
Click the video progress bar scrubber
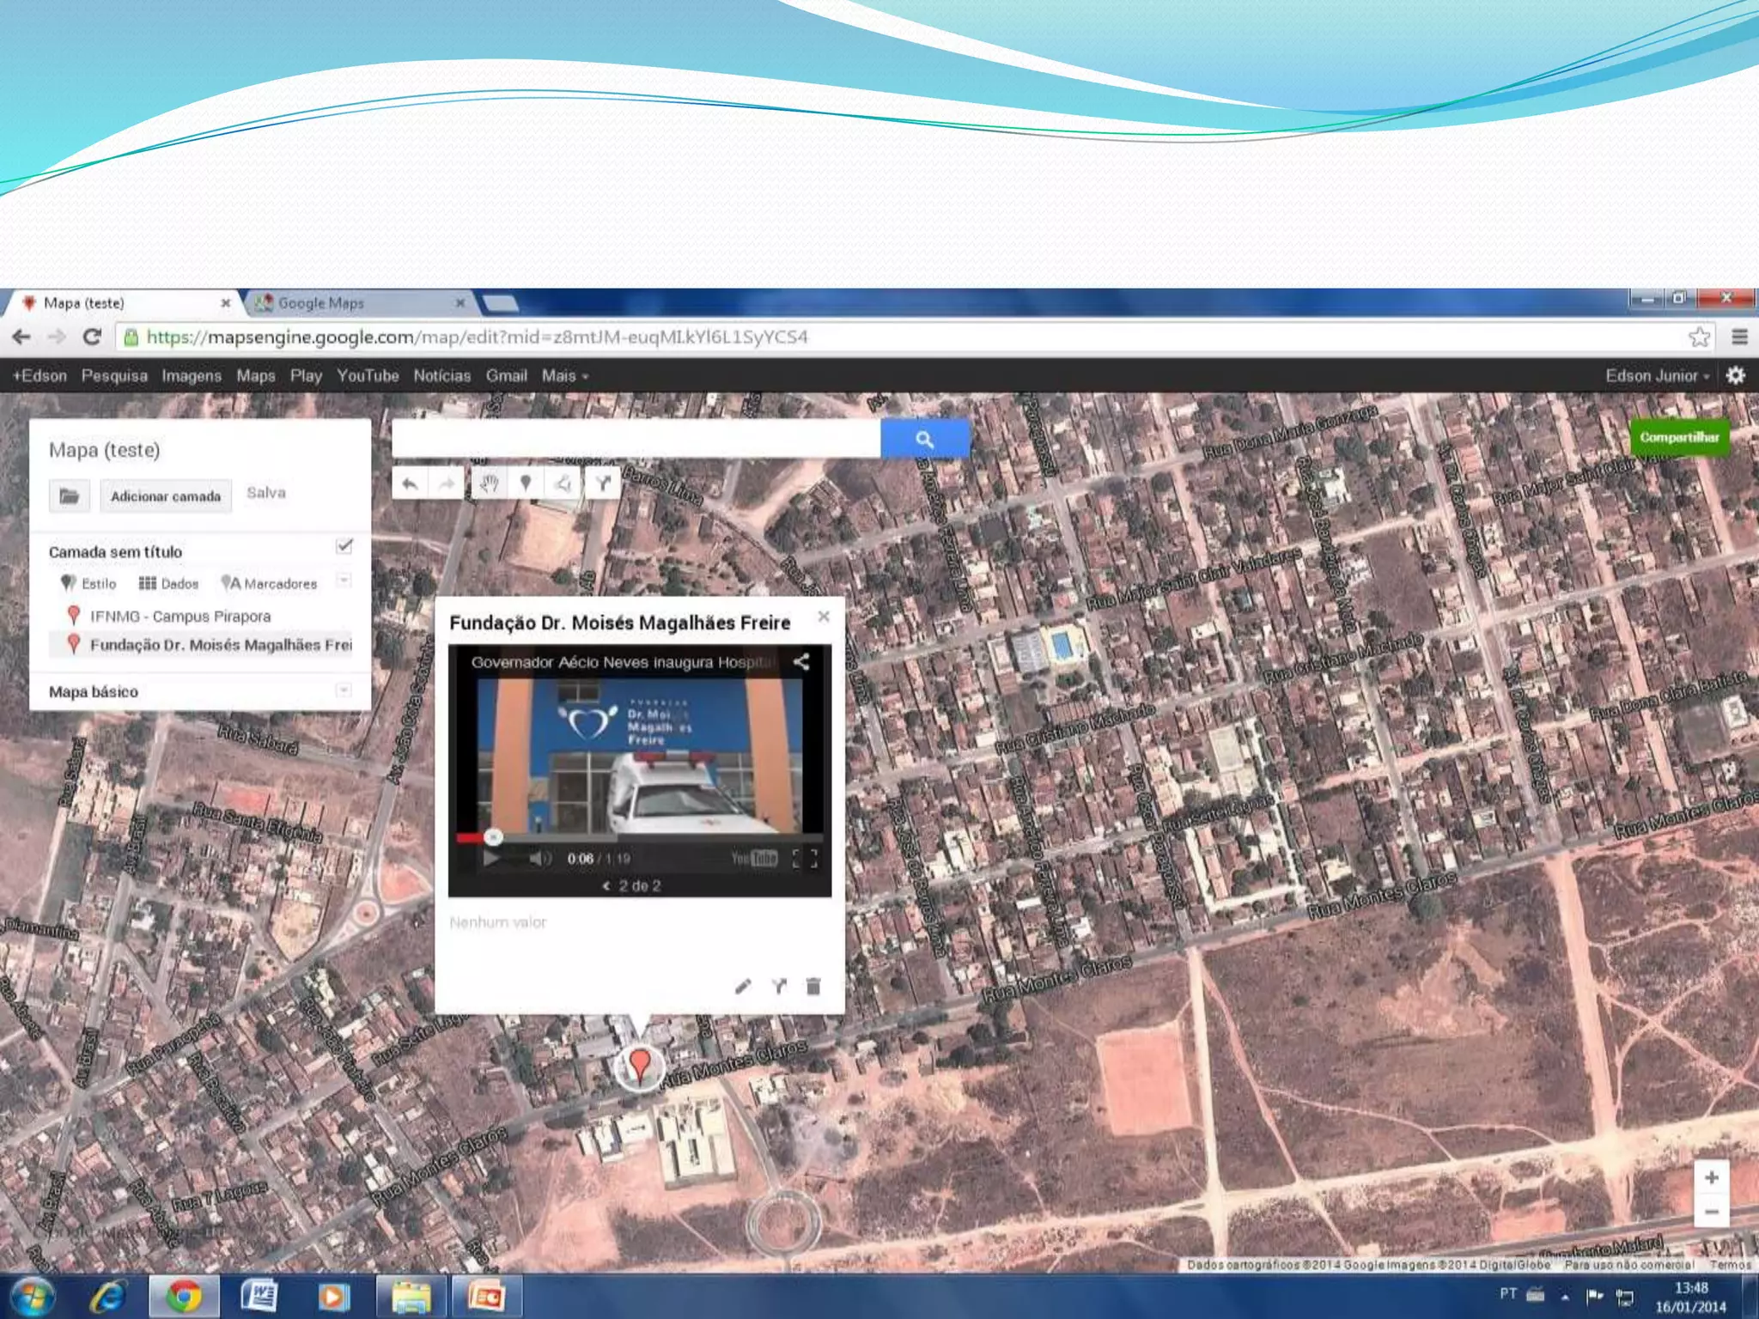pyautogui.click(x=493, y=836)
